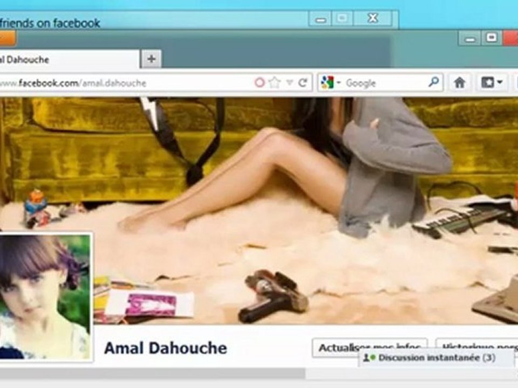The image size is (518, 388).
Task: Open a new browser tab with plus button
Action: tap(151, 59)
